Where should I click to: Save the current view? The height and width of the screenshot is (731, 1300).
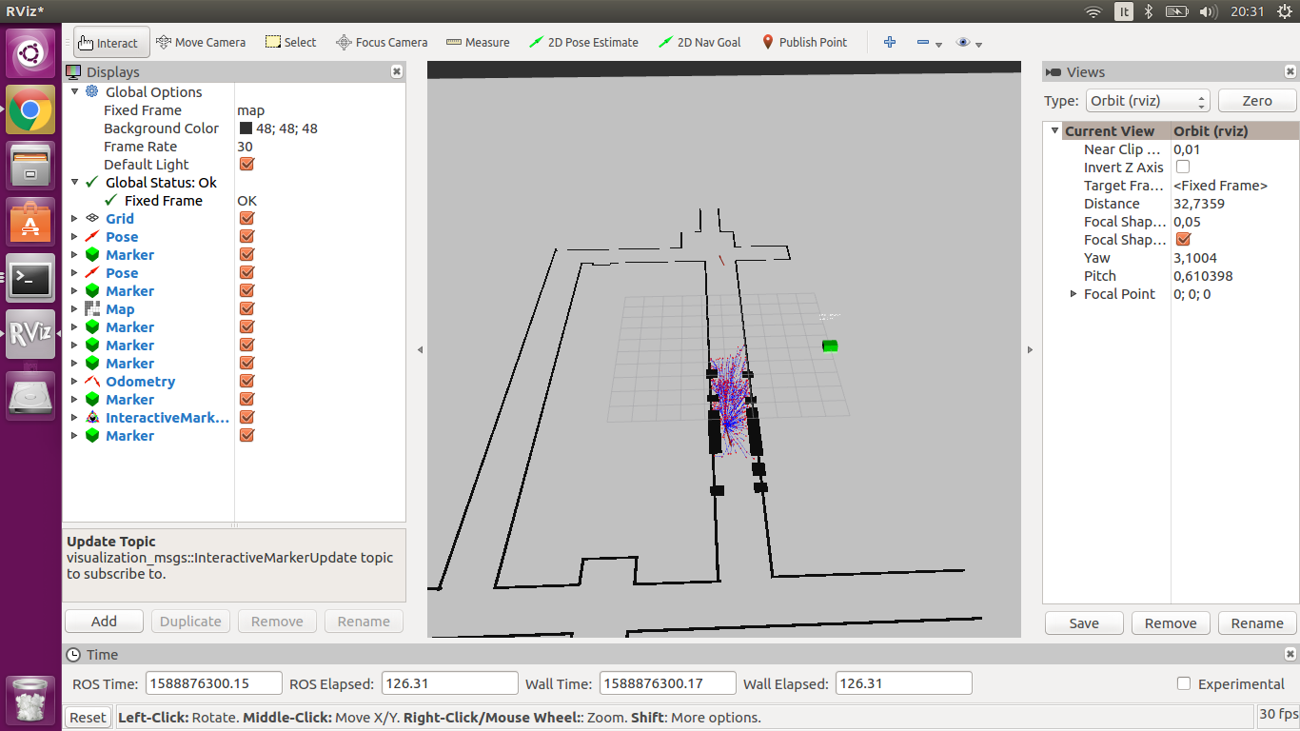(1084, 623)
